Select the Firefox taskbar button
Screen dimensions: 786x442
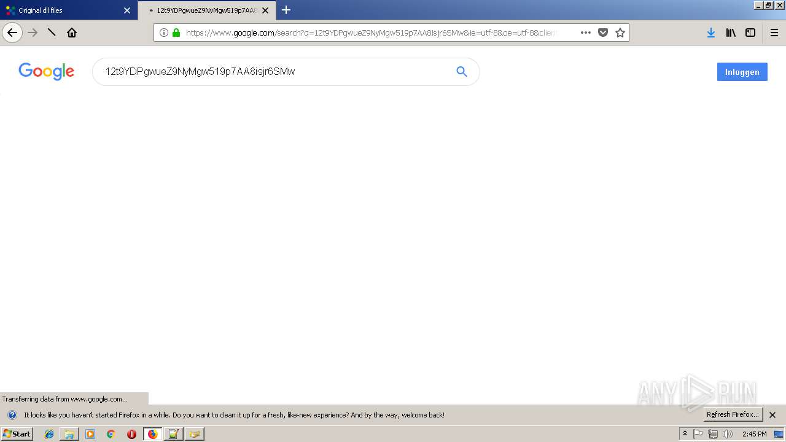(x=152, y=434)
